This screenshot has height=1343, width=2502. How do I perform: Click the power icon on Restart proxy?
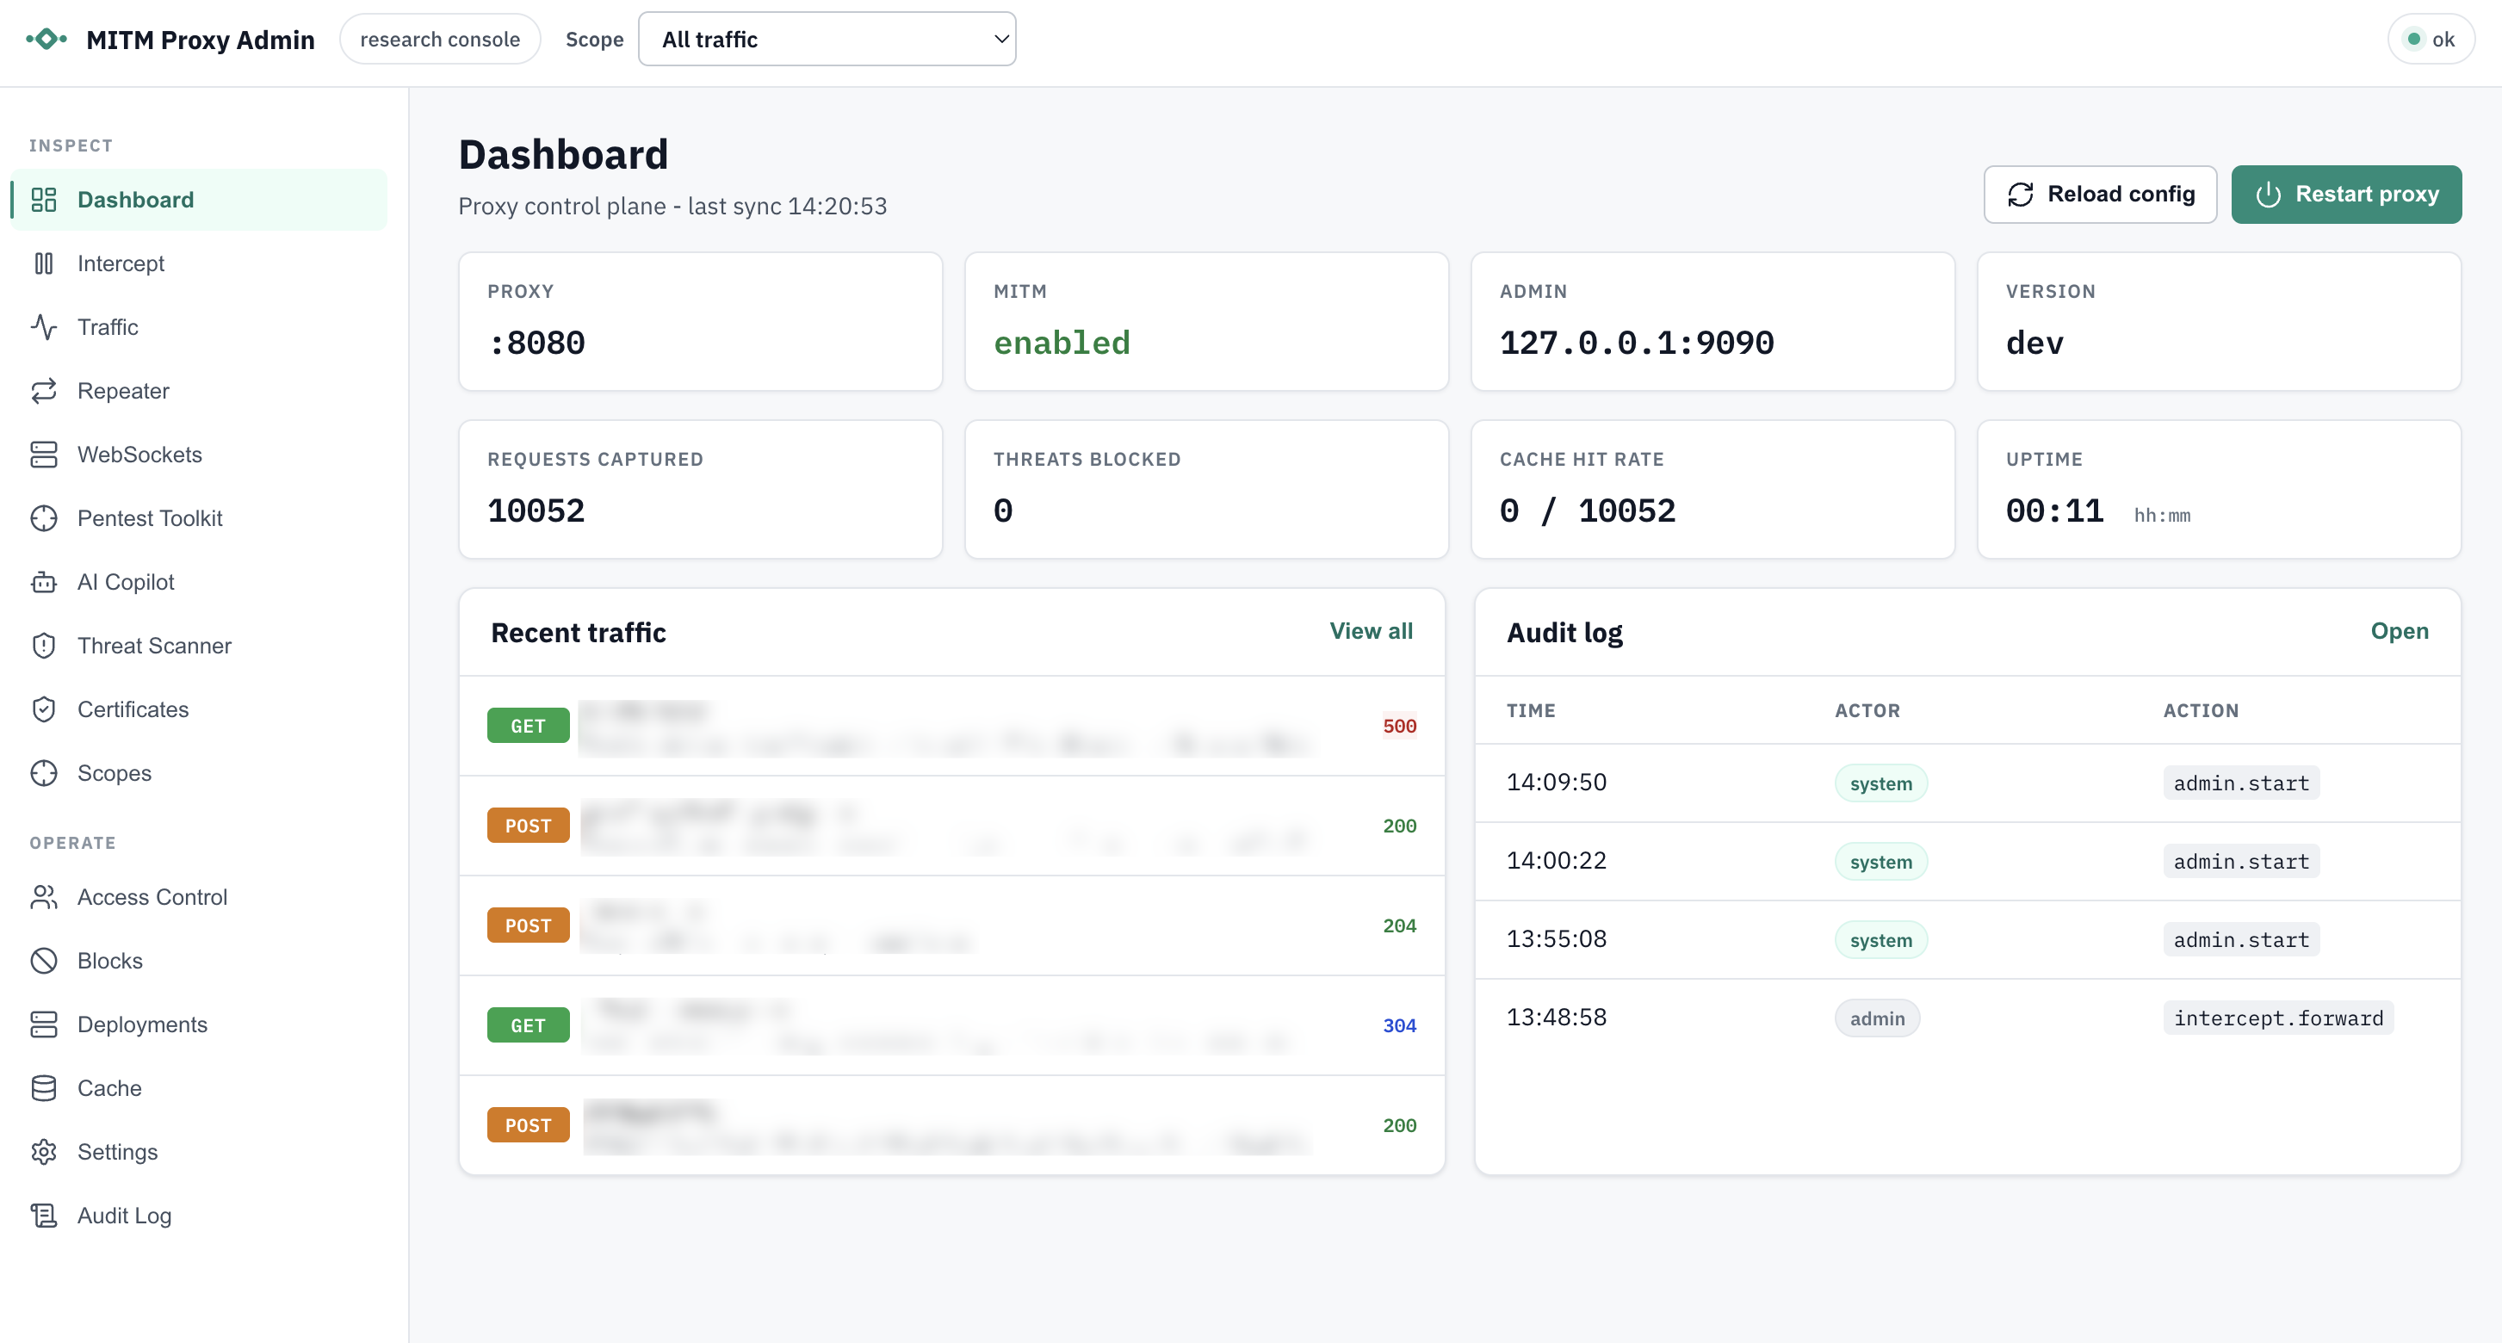pyautogui.click(x=2268, y=195)
